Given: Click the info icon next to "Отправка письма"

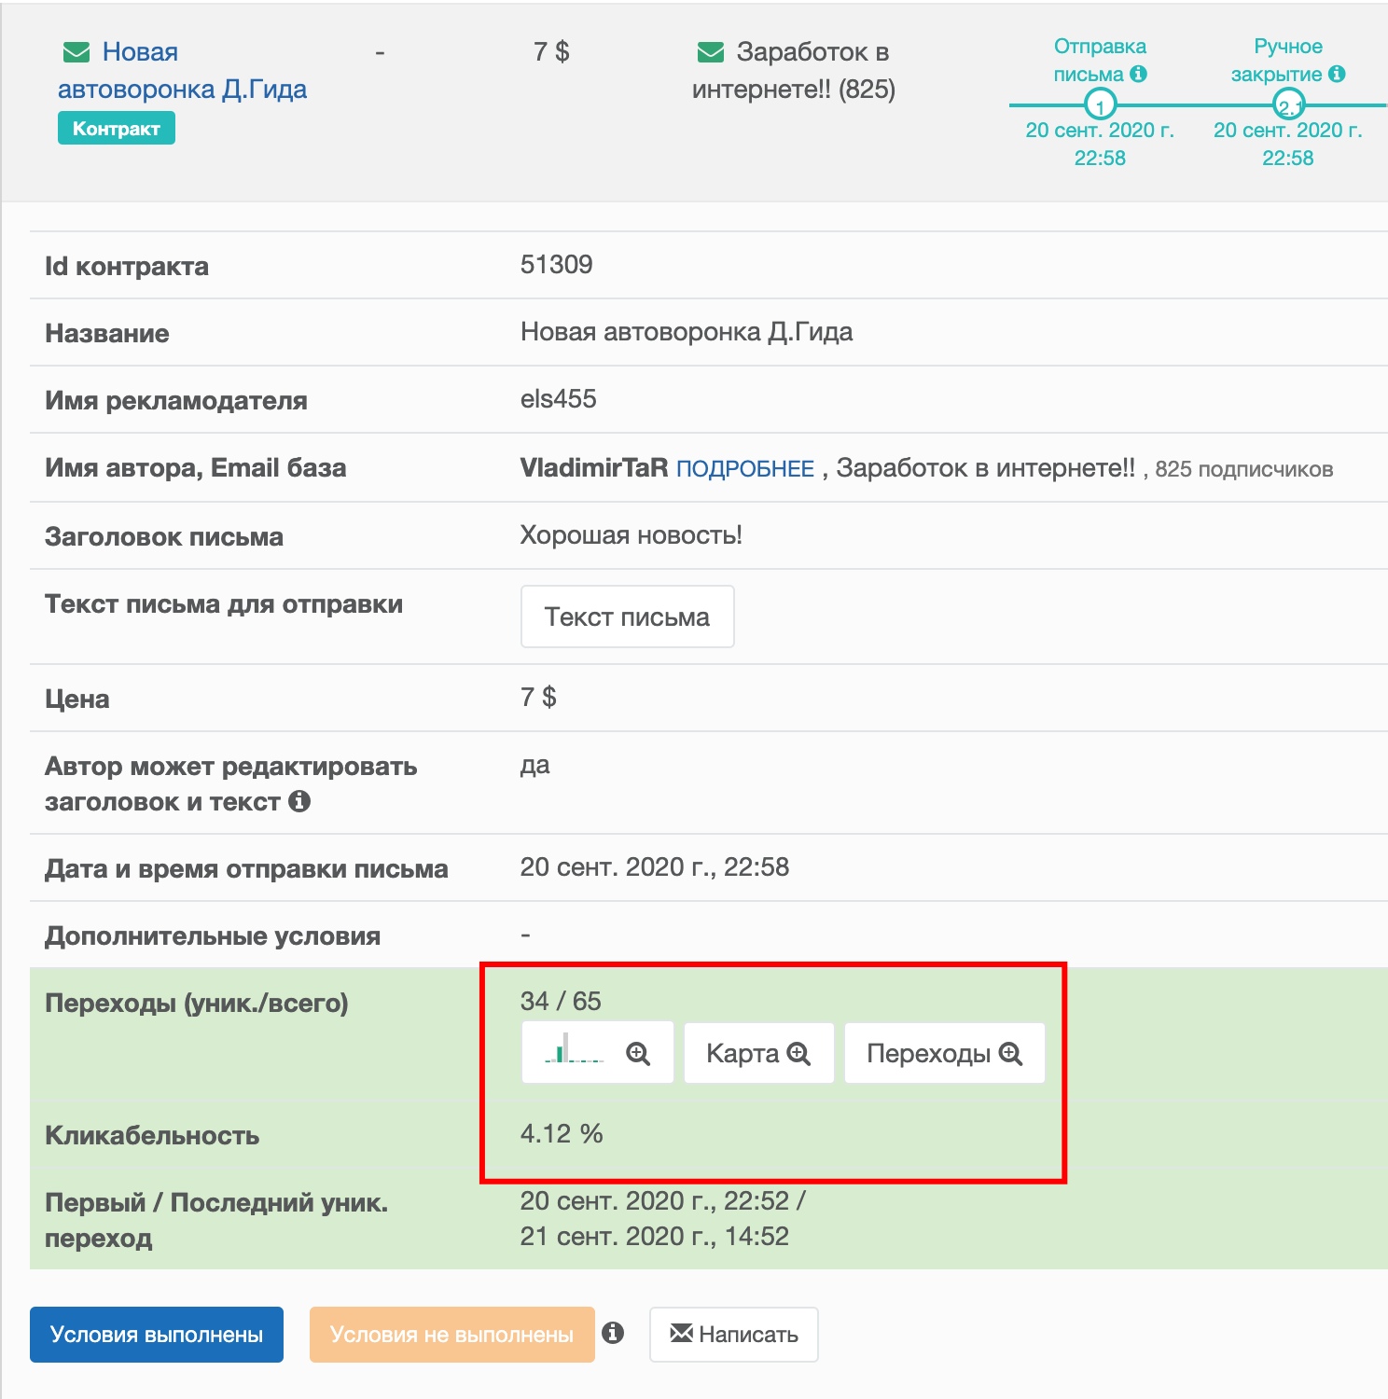Looking at the screenshot, I should pos(1138,74).
